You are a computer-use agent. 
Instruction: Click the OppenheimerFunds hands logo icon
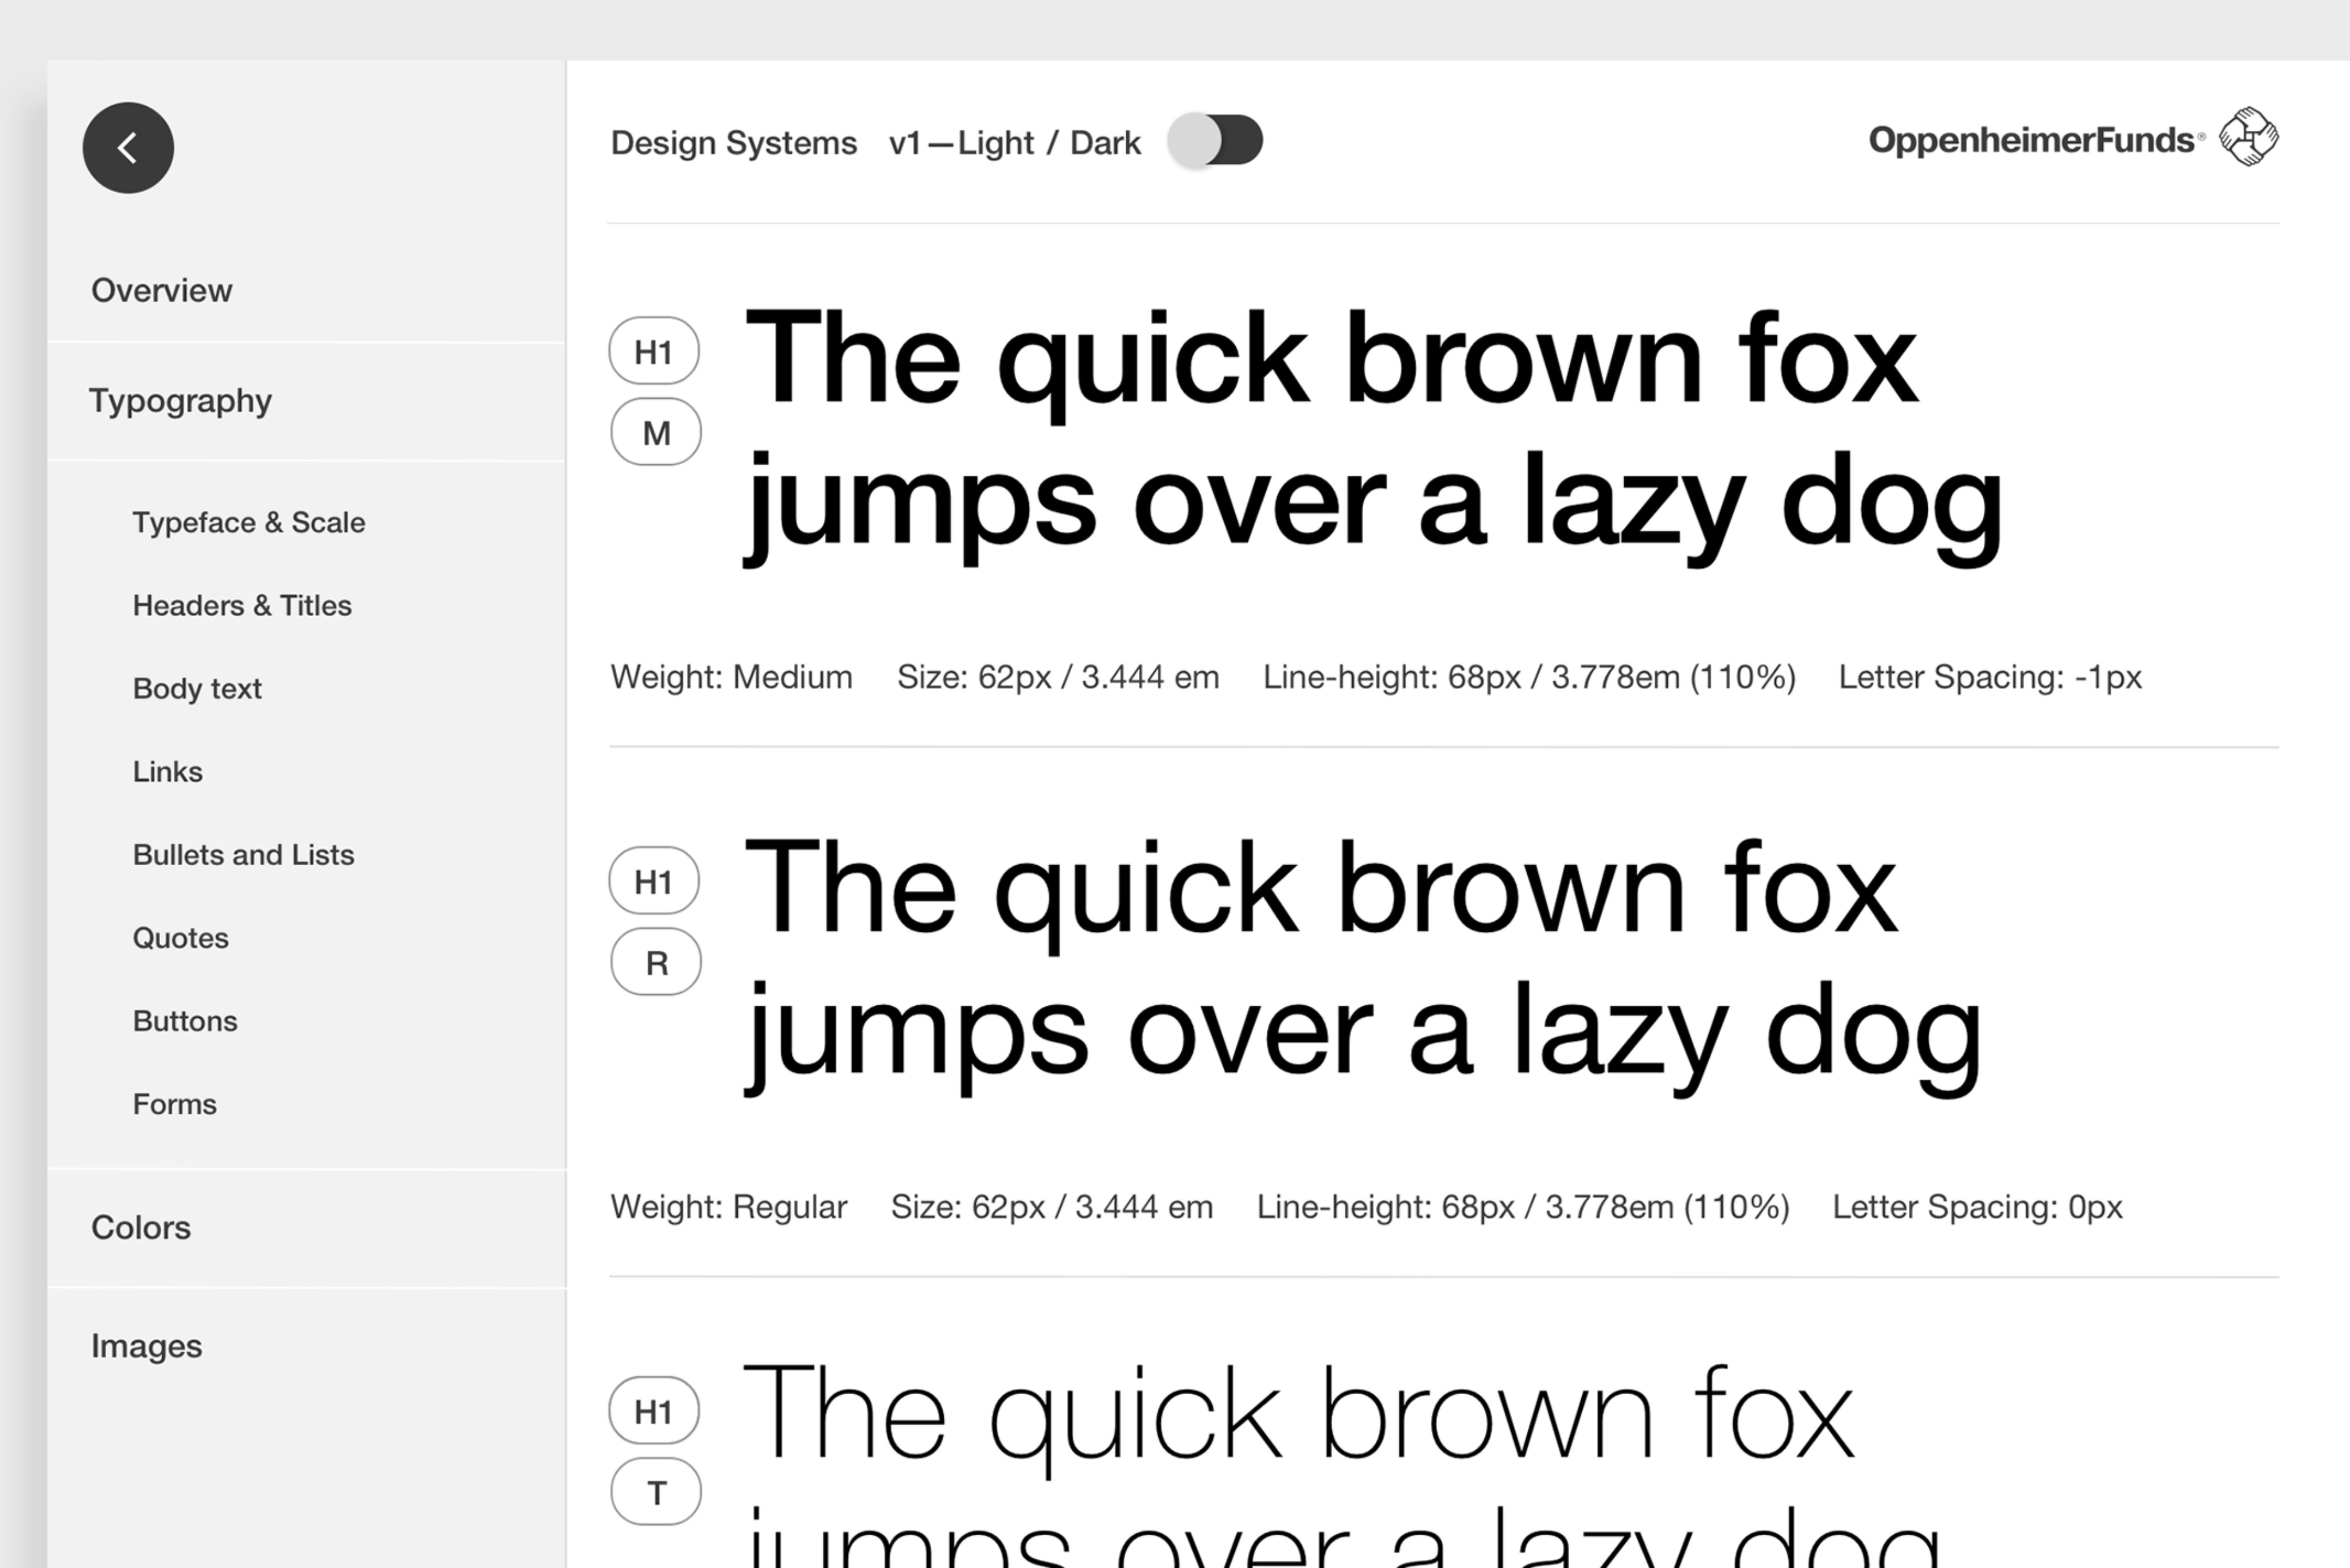click(2248, 137)
